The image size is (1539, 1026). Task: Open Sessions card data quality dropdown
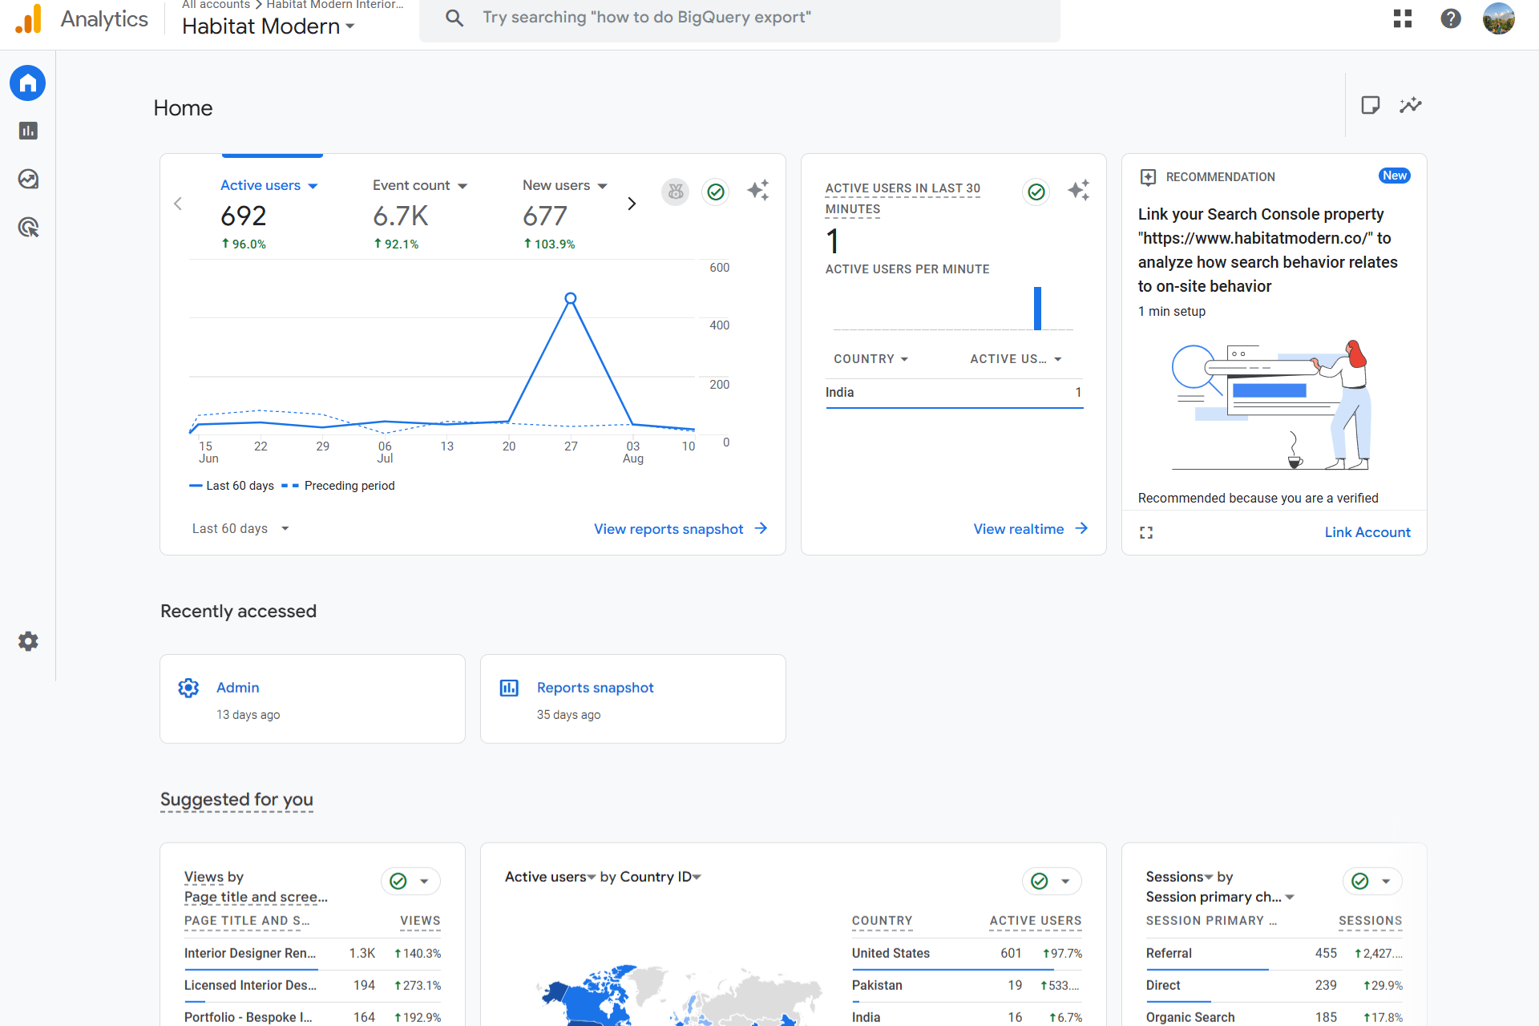tap(1372, 881)
